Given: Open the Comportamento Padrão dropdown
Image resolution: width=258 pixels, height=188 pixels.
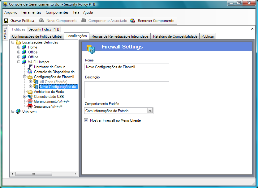Looking at the screenshot, I should pyautogui.click(x=150, y=111).
